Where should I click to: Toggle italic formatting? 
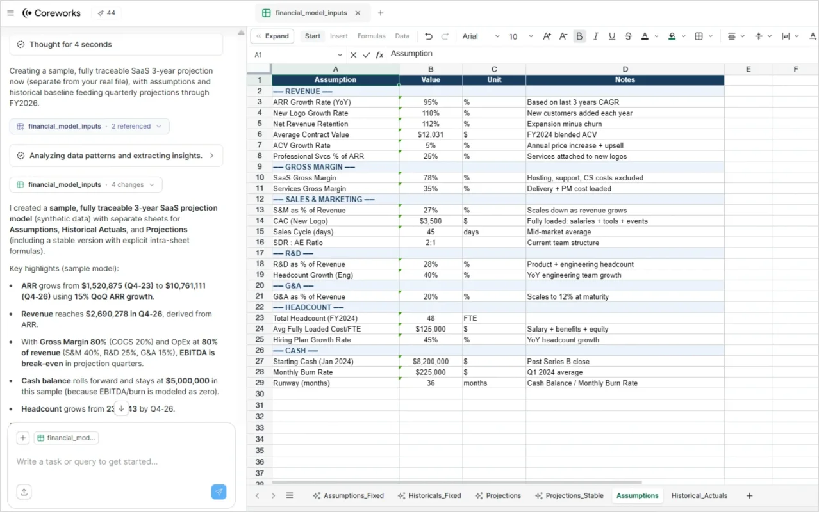(595, 36)
